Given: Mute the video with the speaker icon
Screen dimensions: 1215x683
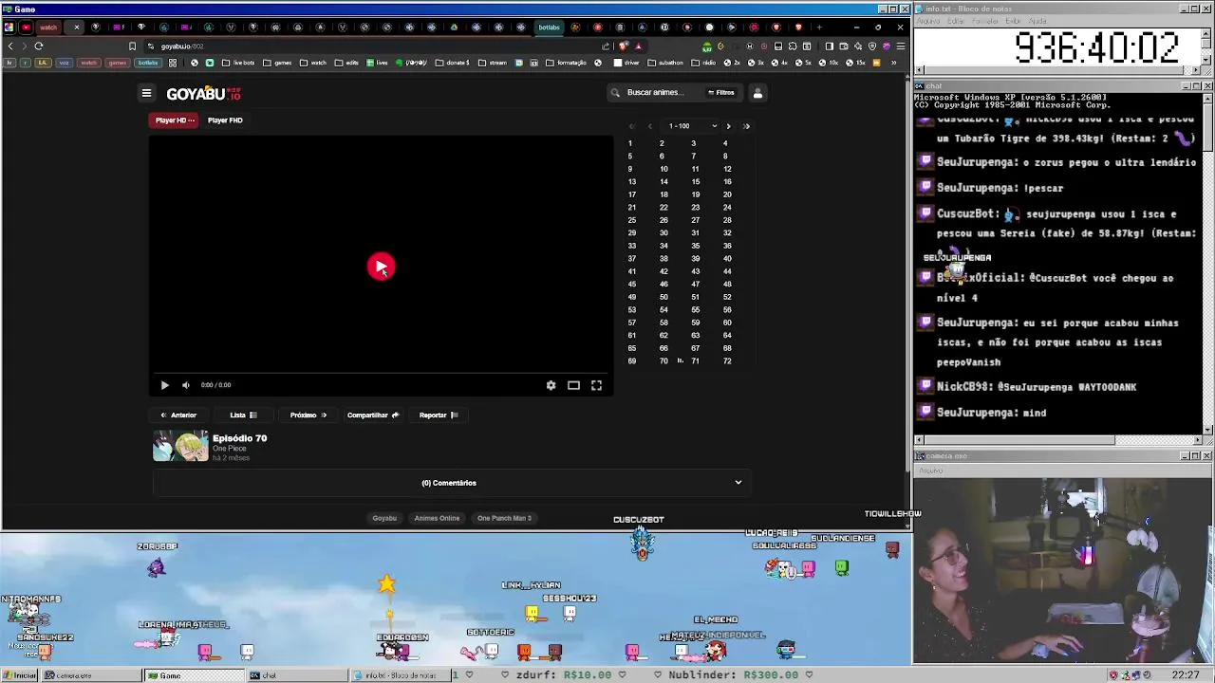Looking at the screenshot, I should [x=185, y=385].
